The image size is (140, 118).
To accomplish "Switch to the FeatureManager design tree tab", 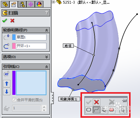I will coord(5,4).
